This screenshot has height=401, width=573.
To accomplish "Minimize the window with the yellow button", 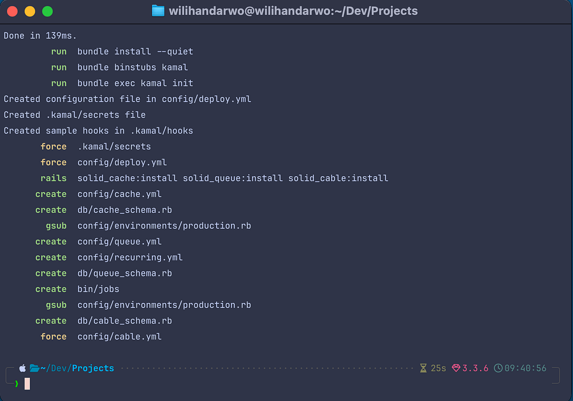I will click(30, 11).
